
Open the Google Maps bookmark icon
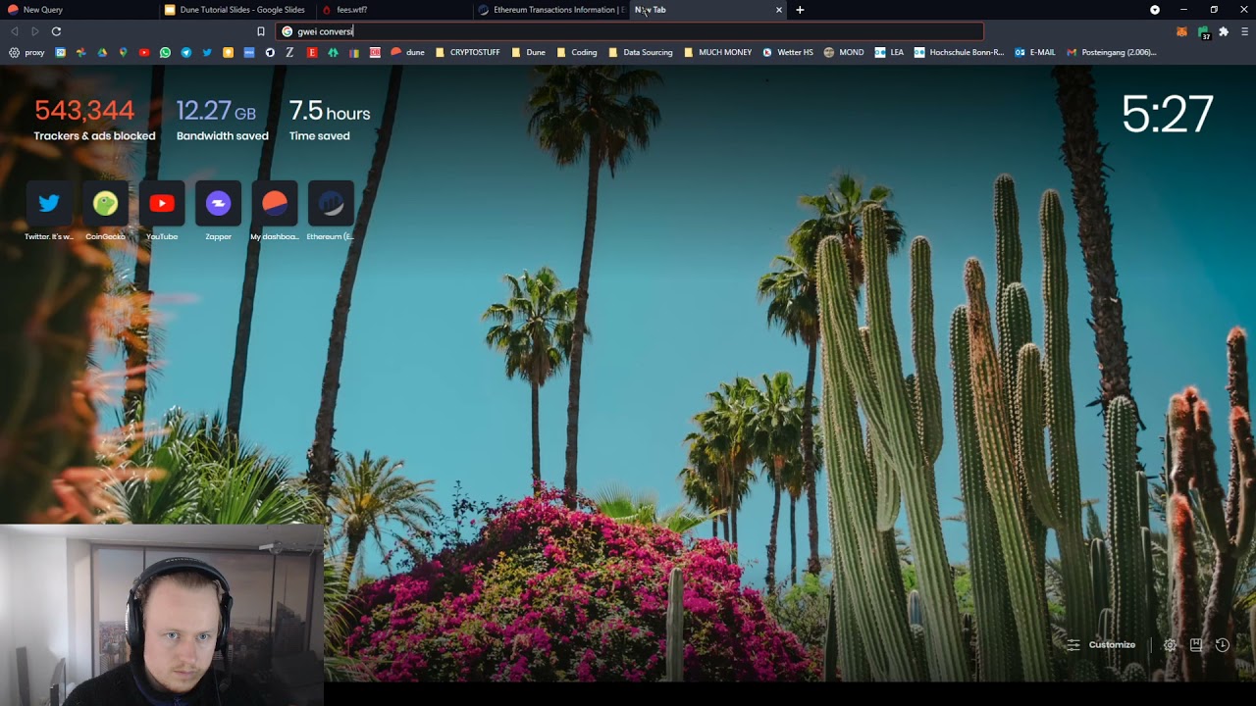pos(123,52)
